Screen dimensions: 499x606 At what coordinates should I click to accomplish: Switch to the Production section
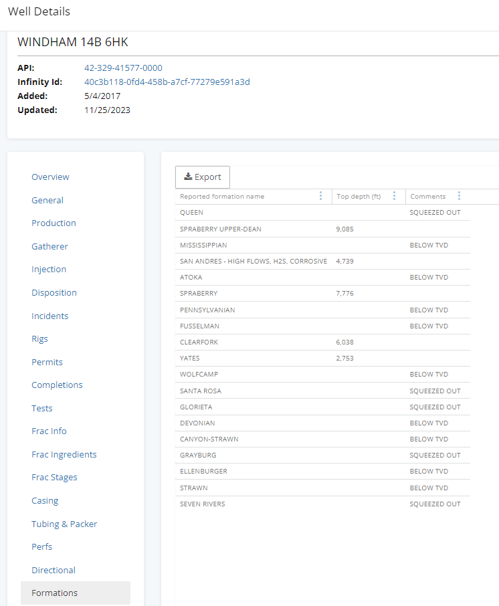54,223
